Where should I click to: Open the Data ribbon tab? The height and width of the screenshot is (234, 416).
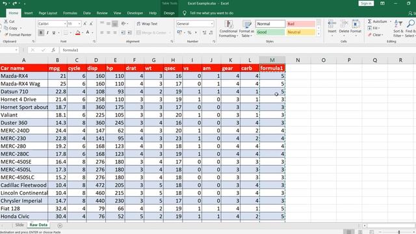pos(86,13)
